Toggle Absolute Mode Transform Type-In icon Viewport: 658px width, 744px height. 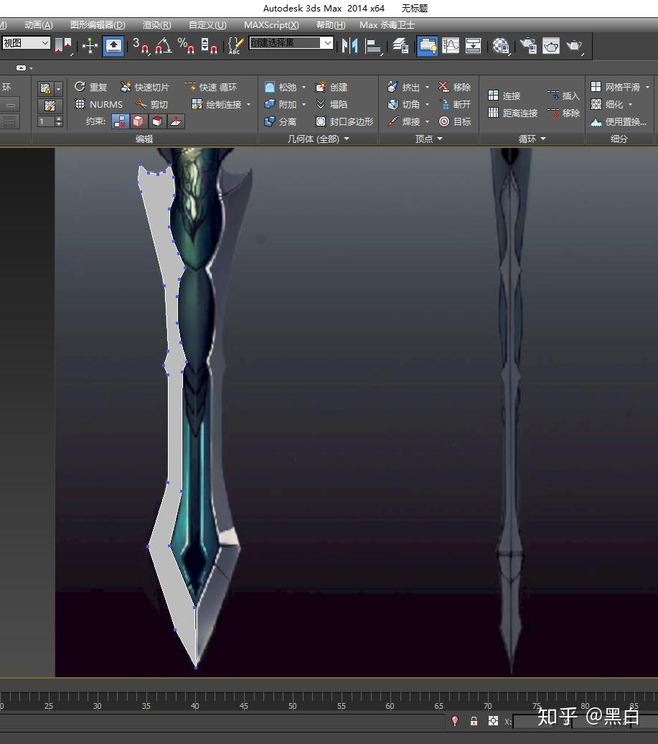[493, 721]
